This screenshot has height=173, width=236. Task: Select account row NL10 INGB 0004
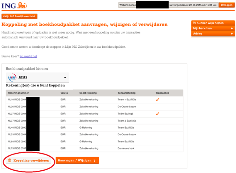94,99
